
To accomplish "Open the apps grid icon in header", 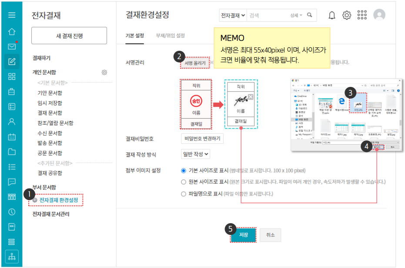I will tap(362, 15).
